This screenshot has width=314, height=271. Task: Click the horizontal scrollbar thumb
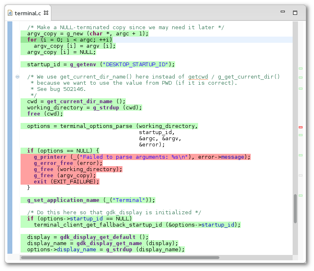120,257
